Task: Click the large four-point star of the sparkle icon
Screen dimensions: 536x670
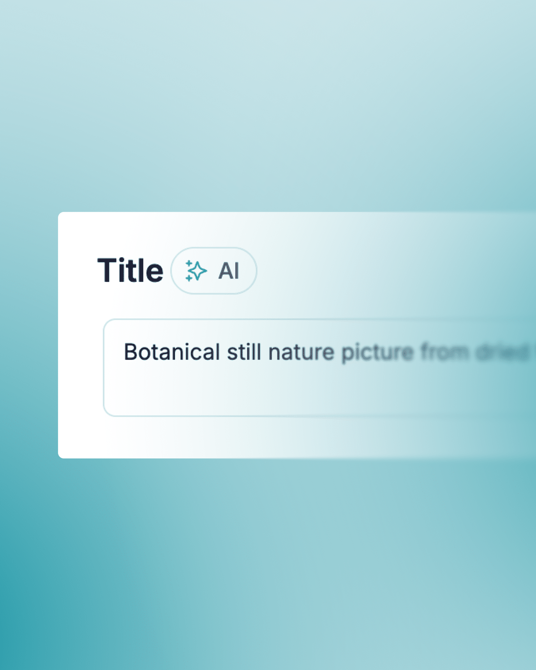Action: tap(198, 271)
